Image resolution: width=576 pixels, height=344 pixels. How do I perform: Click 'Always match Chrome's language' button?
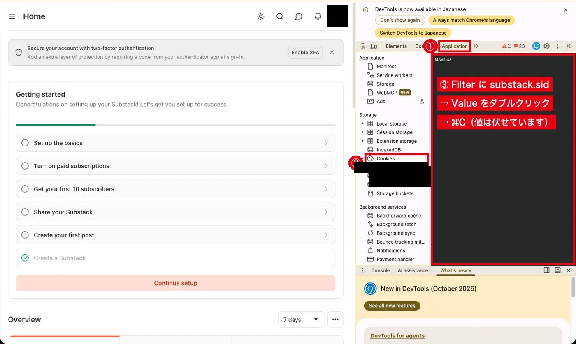(x=471, y=20)
